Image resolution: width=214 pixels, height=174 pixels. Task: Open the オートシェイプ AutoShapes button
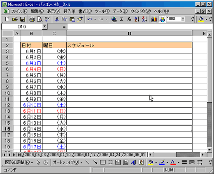(x=67, y=162)
